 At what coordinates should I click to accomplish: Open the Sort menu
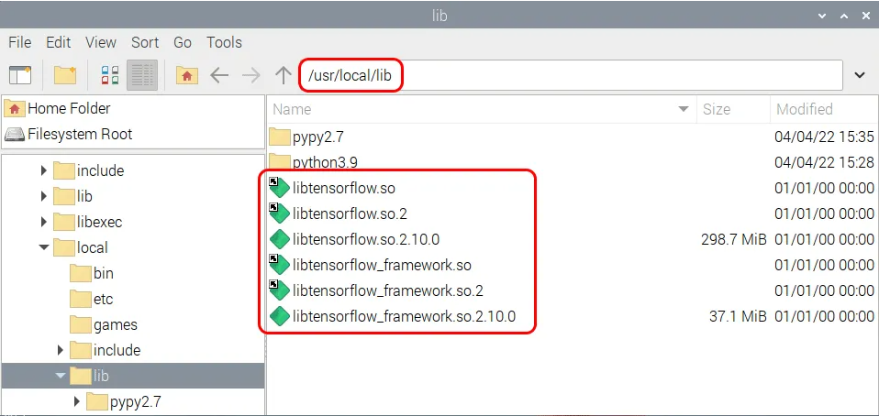click(x=145, y=42)
